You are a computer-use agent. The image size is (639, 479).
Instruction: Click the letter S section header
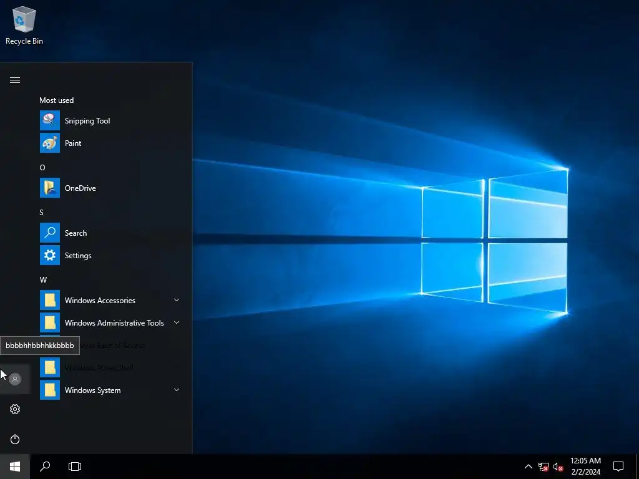click(x=42, y=212)
